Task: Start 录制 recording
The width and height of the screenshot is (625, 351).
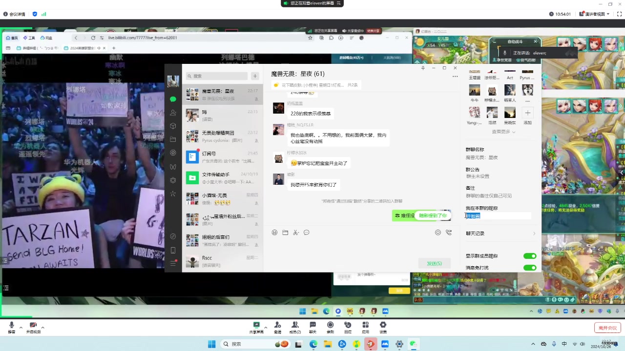Action: pos(330,327)
